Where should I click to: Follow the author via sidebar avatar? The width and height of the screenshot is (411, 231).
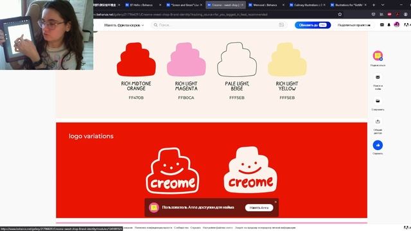(378, 56)
